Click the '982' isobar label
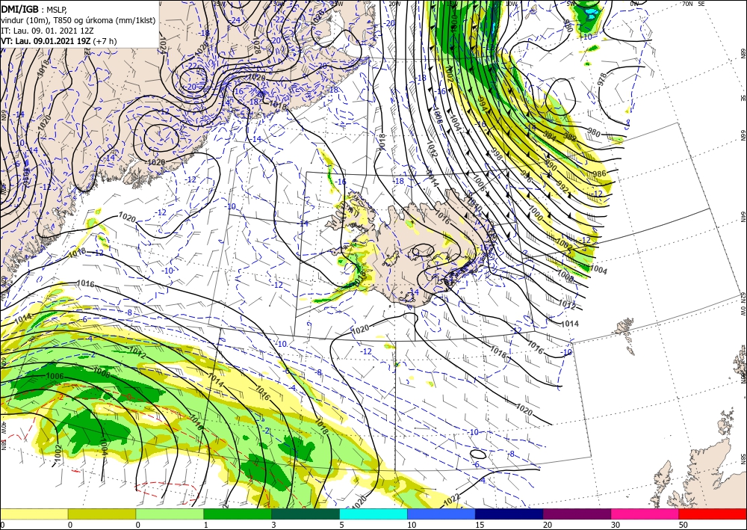Viewport: 747px width, 530px height. [570, 138]
